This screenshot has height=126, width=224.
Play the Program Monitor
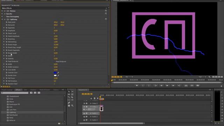click(x=167, y=85)
